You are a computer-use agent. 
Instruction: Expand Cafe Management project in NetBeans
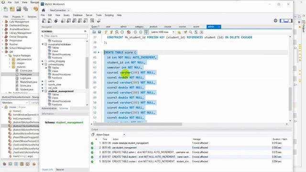pyautogui.click(x=2, y=21)
